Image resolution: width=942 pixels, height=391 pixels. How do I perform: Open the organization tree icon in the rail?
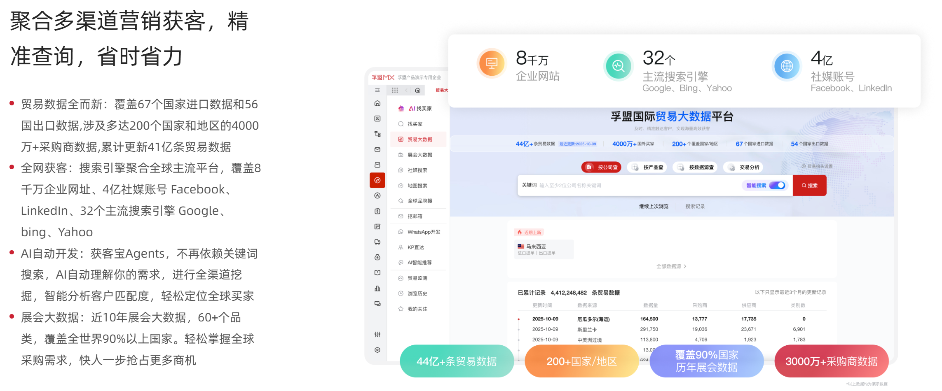(377, 134)
